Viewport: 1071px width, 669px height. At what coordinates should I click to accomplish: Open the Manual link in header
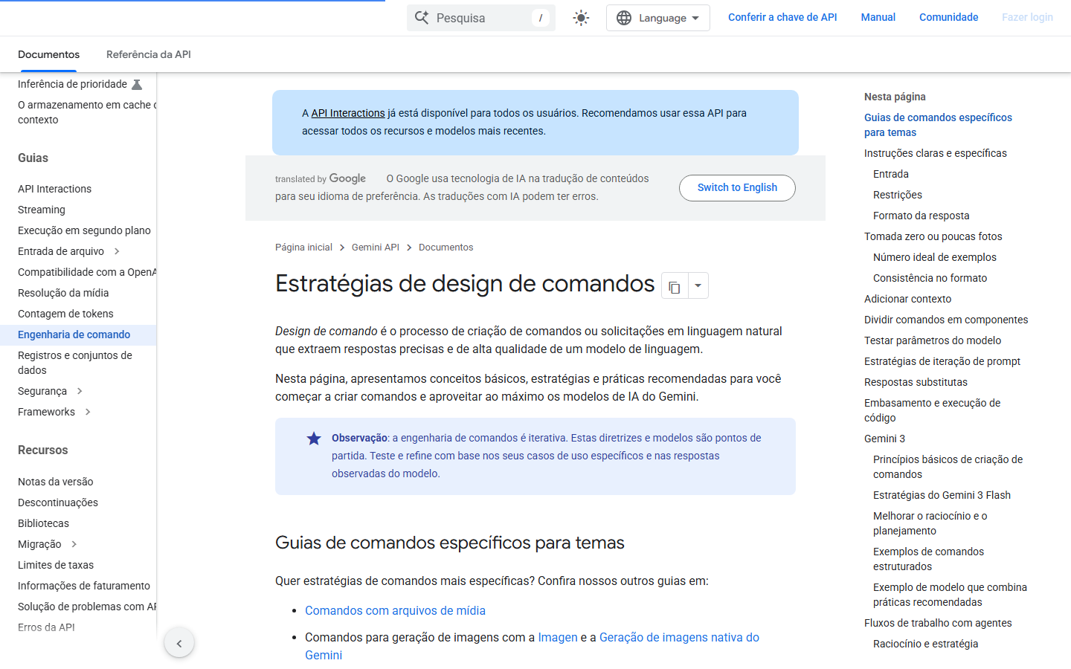point(878,17)
